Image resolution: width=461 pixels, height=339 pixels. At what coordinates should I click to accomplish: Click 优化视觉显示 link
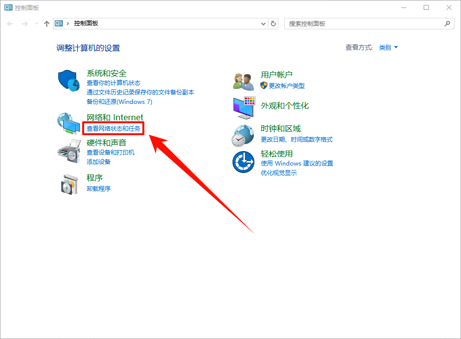[279, 173]
